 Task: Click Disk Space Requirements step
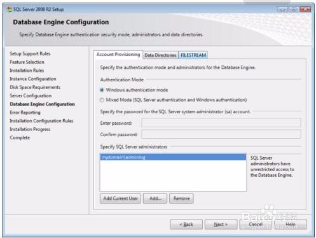coord(35,87)
